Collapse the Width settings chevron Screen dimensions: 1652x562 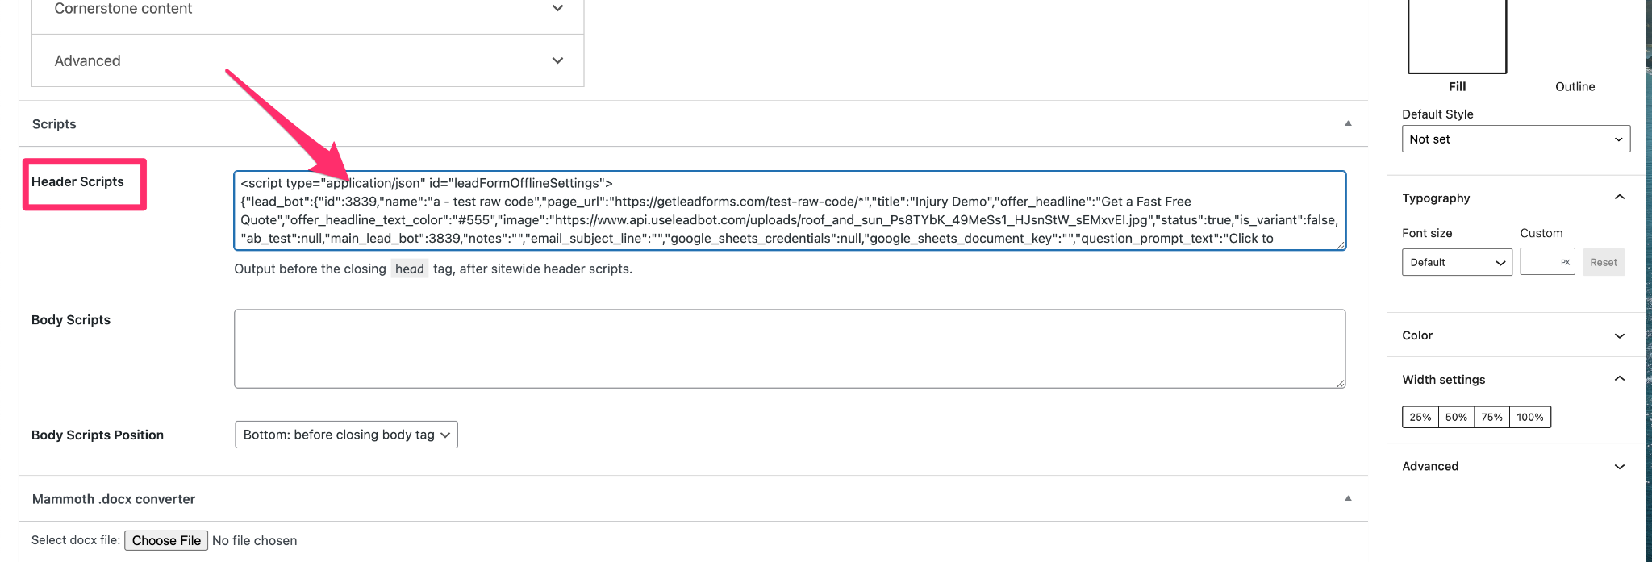click(x=1619, y=379)
